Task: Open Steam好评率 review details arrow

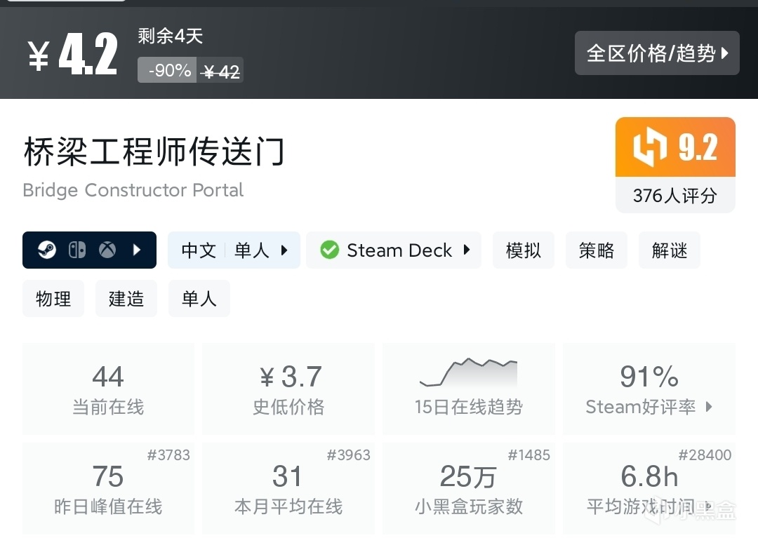Action: pyautogui.click(x=709, y=407)
